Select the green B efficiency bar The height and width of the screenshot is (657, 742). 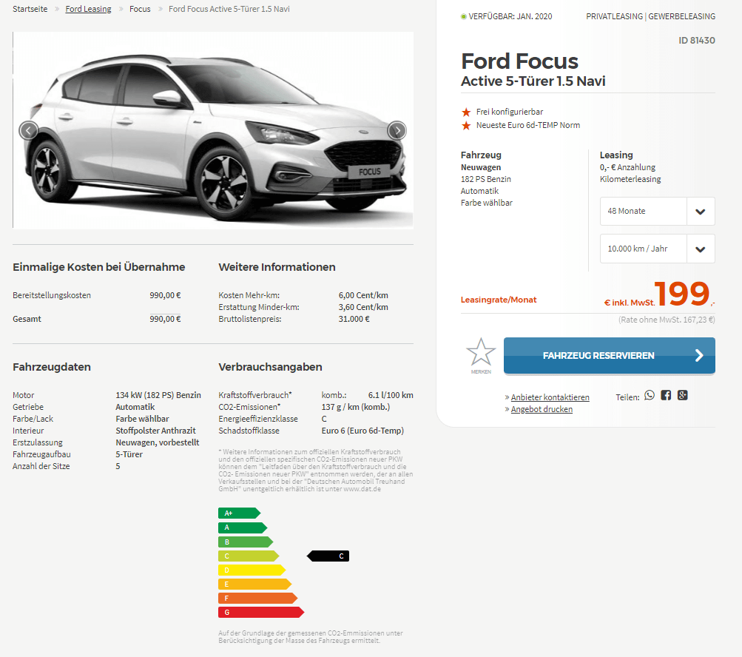[245, 542]
